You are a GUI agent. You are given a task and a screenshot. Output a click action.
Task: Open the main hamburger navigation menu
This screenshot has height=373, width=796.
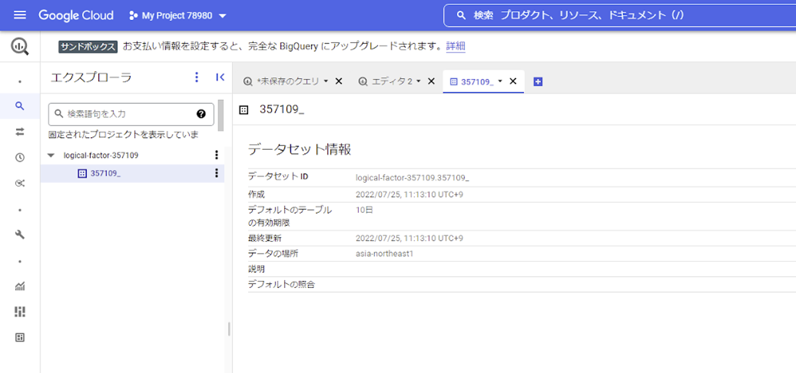(20, 15)
